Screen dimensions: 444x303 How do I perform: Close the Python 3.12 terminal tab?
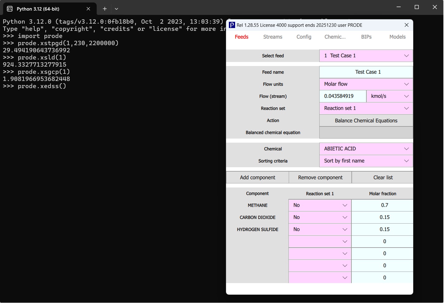(x=88, y=9)
